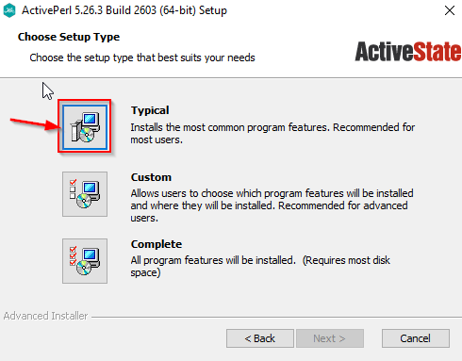Choose the Custom setup icon button

pos(85,194)
